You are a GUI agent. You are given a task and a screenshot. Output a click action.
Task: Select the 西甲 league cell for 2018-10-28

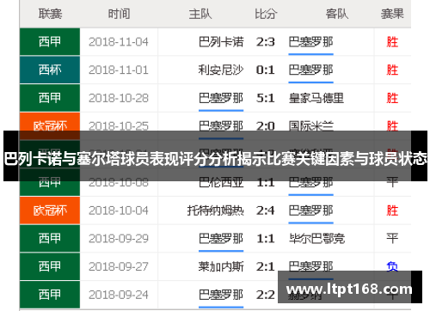pyautogui.click(x=50, y=98)
